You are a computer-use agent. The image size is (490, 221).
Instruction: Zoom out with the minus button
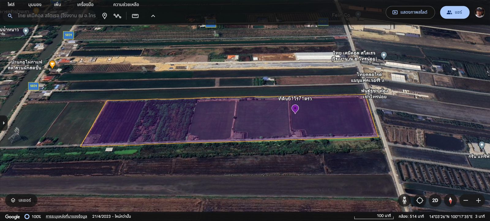[466, 201]
